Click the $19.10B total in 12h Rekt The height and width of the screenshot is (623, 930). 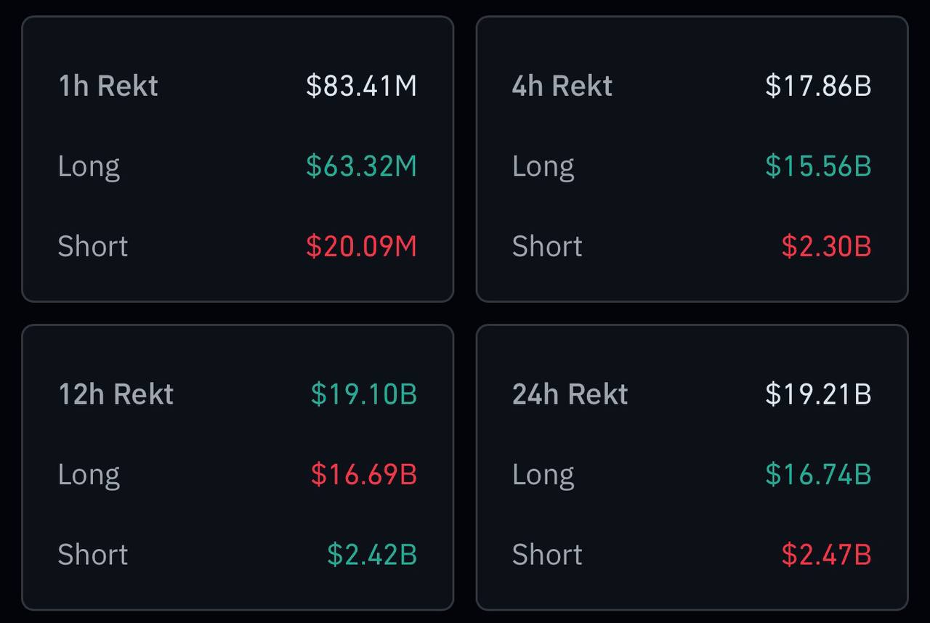tap(364, 394)
